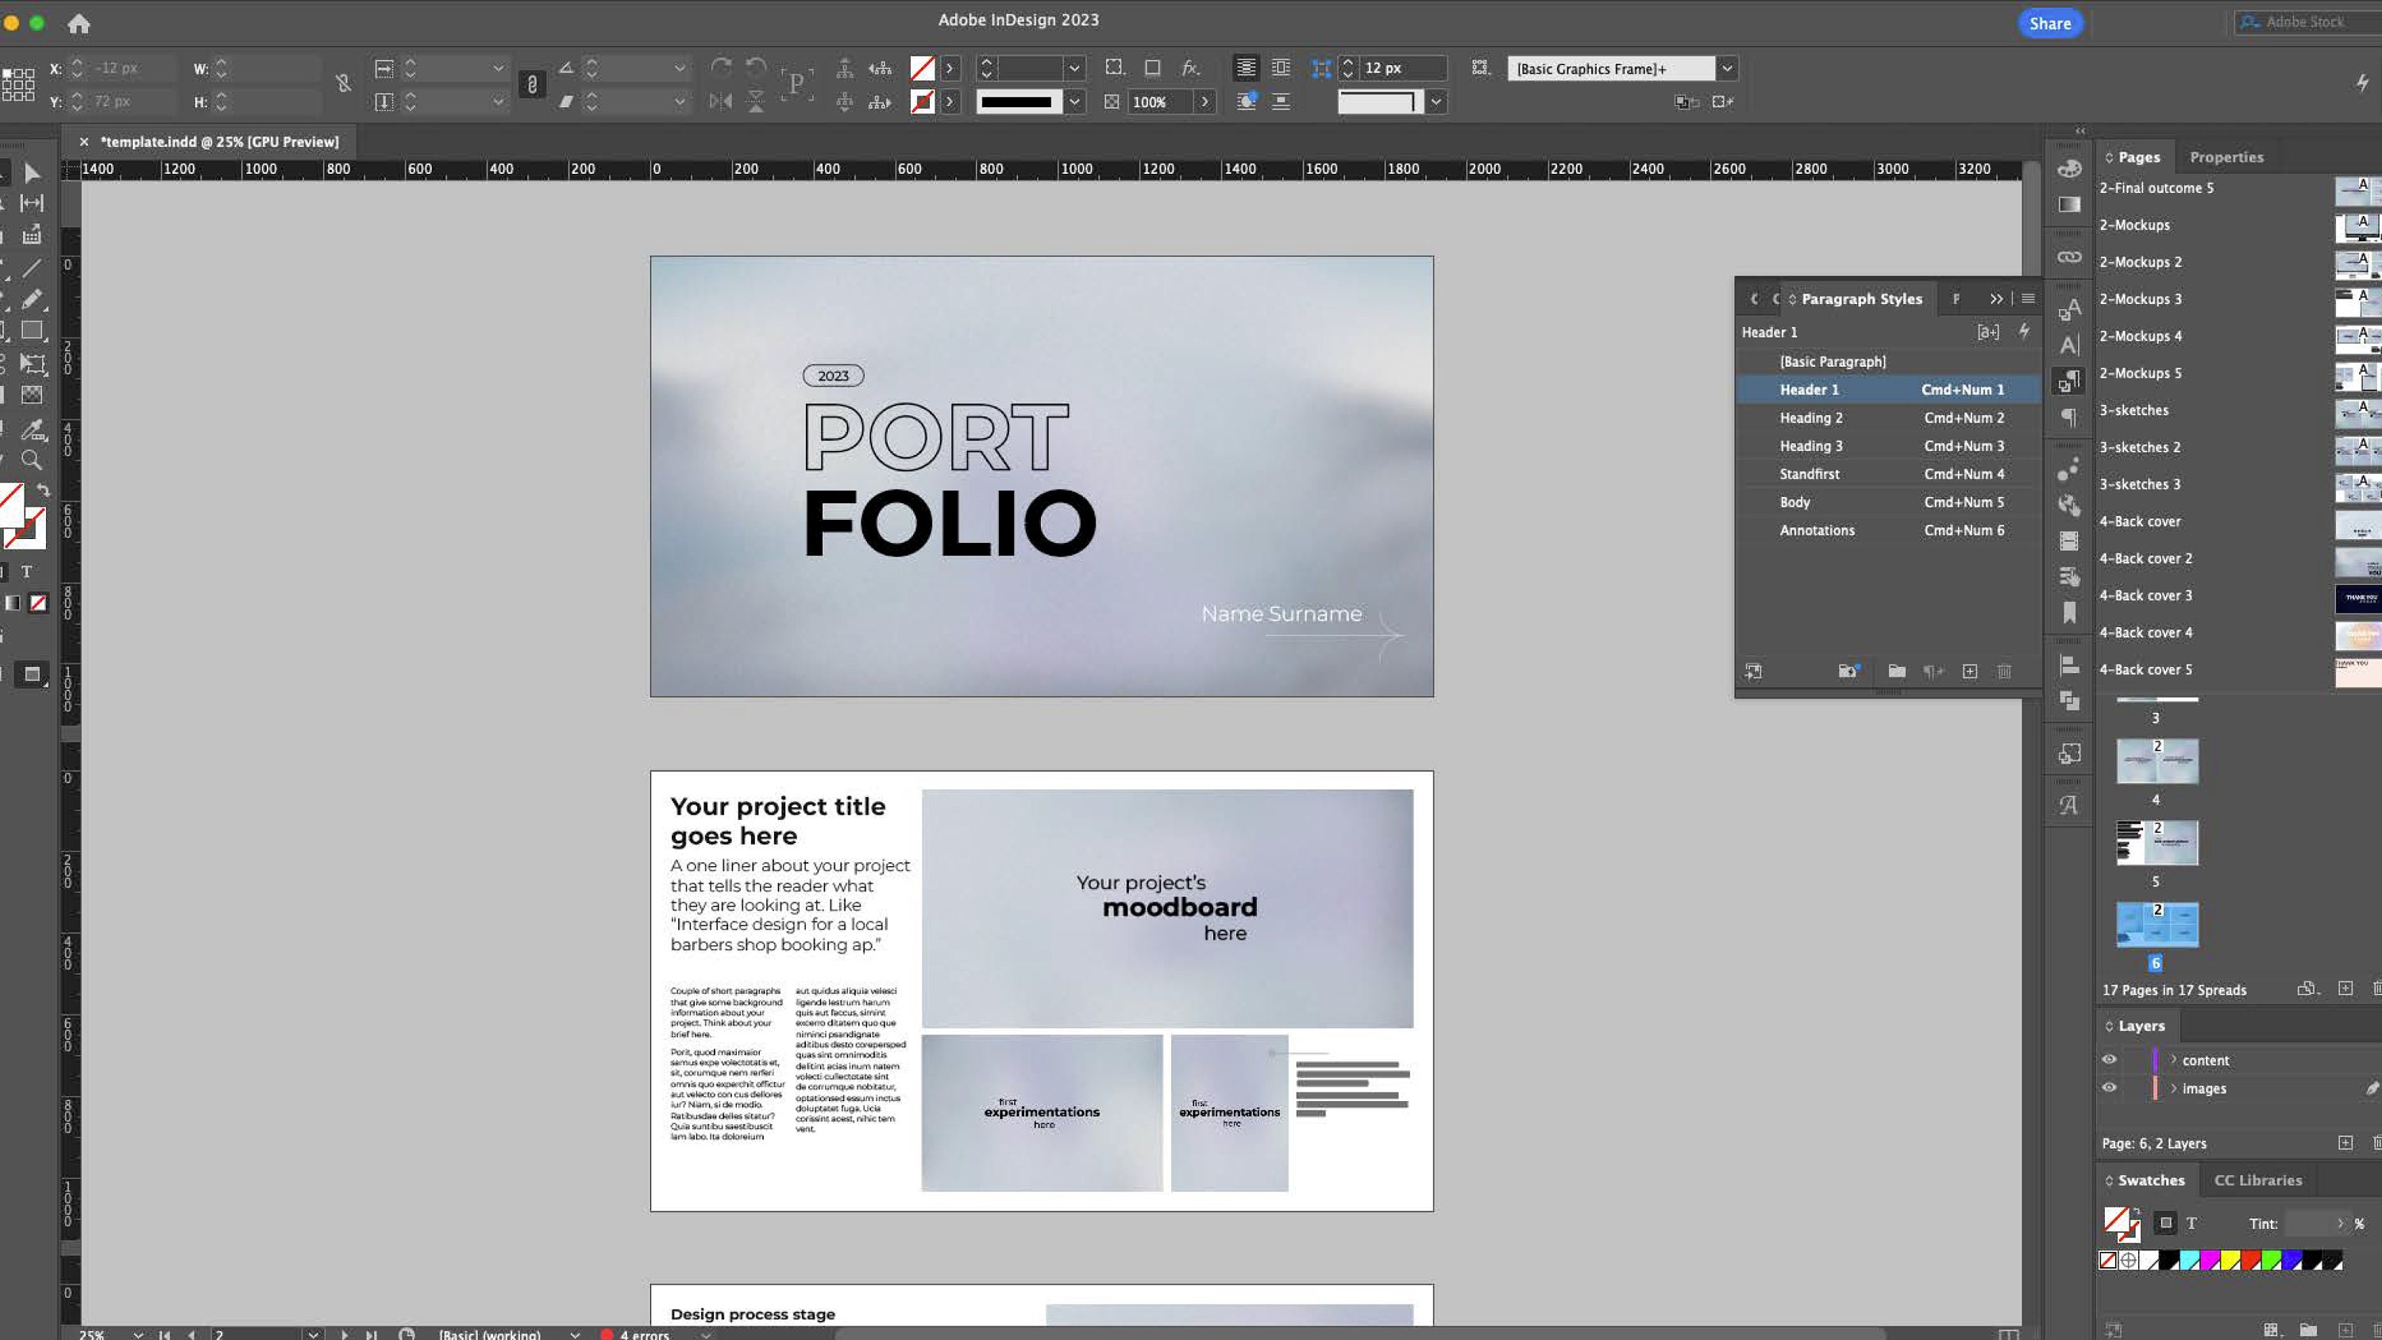Select the page 6 thumbnail in Pages panel
Viewport: 2382px width, 1340px height.
pos(2157,923)
